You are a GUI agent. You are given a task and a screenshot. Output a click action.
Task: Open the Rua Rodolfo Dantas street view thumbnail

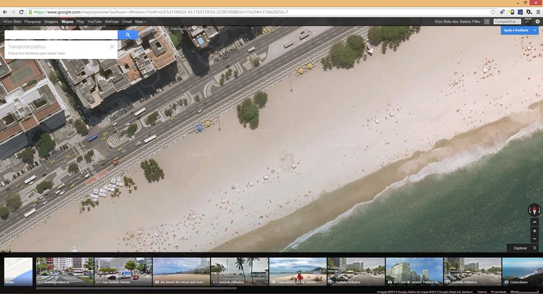tap(123, 271)
